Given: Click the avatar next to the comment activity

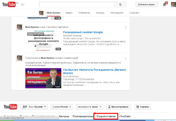Looking at the screenshot, I should point(19,58).
